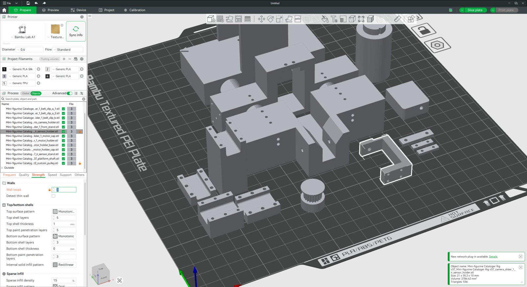Open the Flow Standard dropdown

coord(68,50)
